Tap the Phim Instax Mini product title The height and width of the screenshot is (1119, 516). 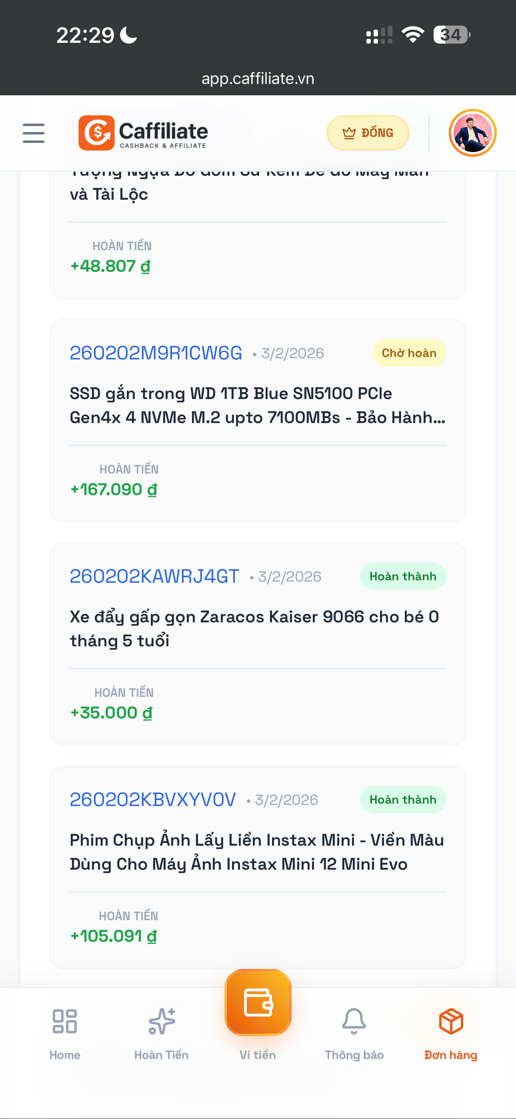[x=256, y=852]
